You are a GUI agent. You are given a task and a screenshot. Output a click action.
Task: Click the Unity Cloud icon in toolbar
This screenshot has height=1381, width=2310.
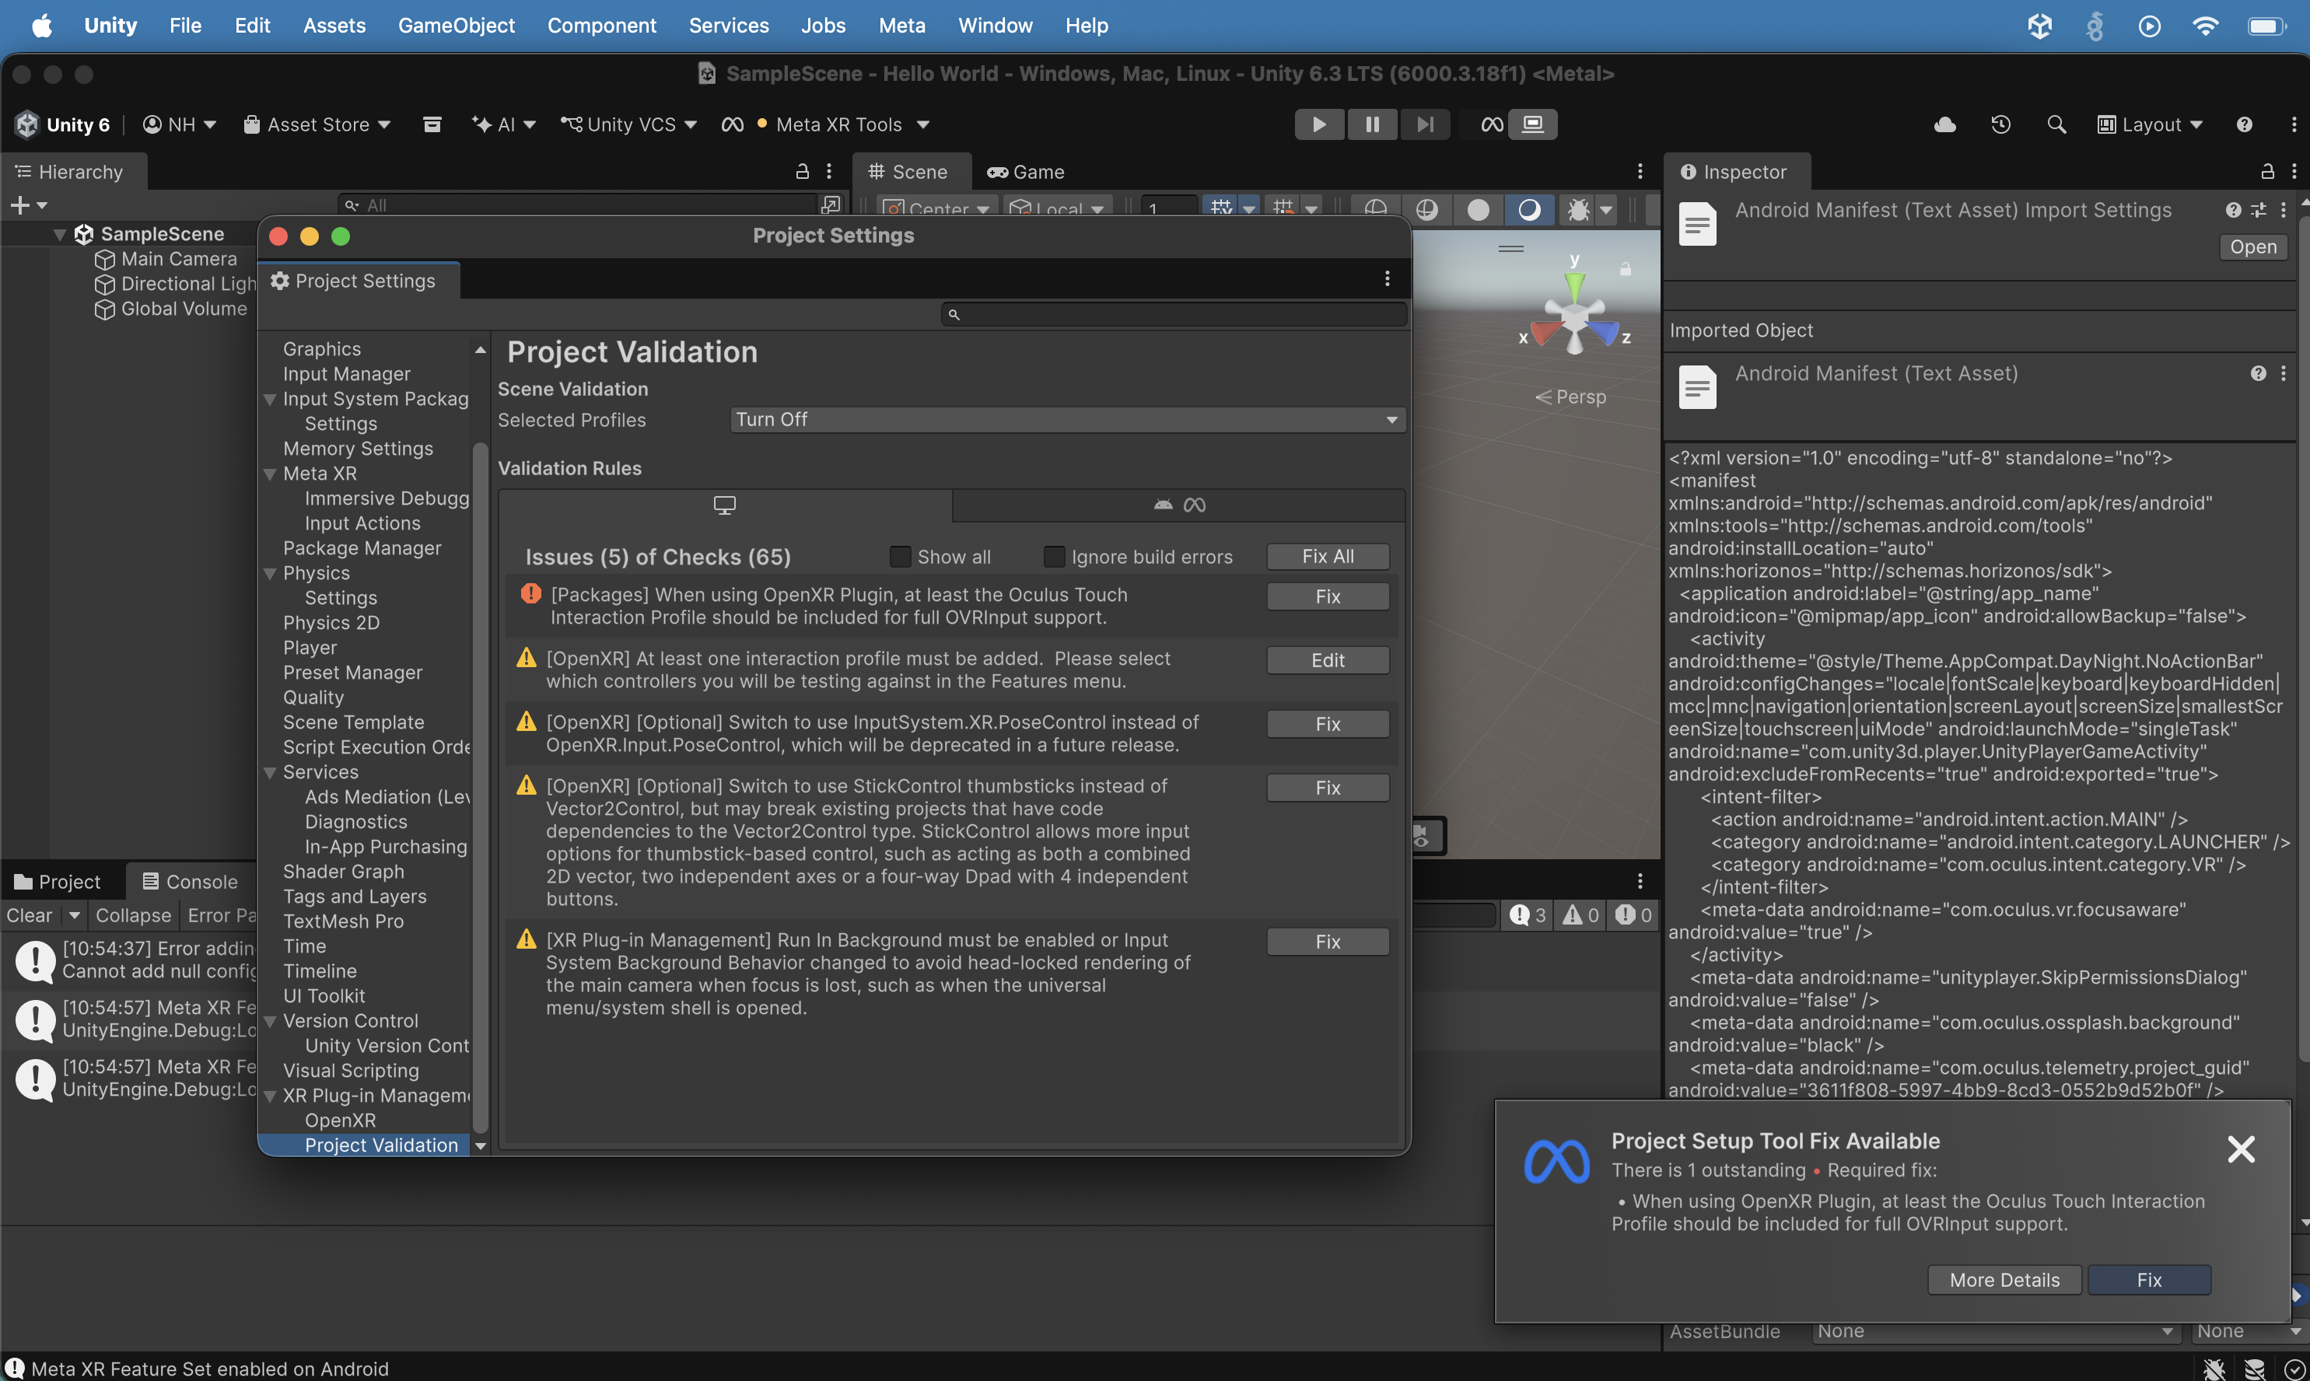pos(1944,124)
